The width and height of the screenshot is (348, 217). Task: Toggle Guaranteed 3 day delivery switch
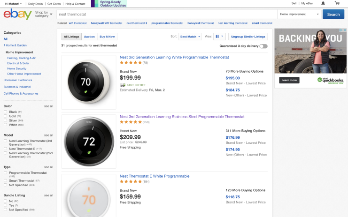tap(263, 46)
